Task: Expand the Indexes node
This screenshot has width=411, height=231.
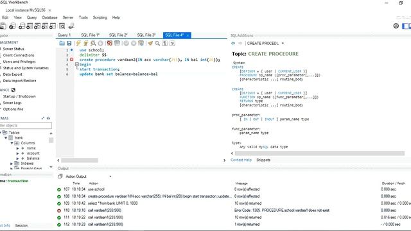Action: pyautogui.click(x=12, y=164)
